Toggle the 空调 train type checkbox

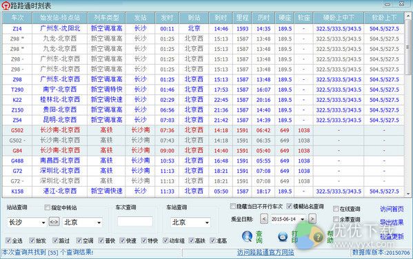coord(79,240)
